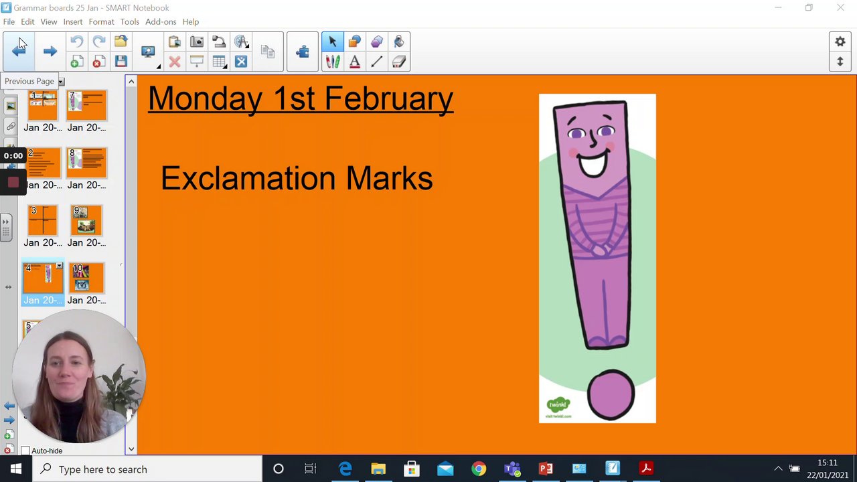857x482 pixels.
Task: Open the Gallery picture tab
Action: tap(11, 106)
